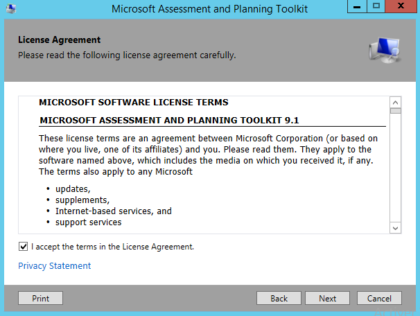The width and height of the screenshot is (420, 316).
Task: Proceed by clicking Next
Action: click(328, 299)
